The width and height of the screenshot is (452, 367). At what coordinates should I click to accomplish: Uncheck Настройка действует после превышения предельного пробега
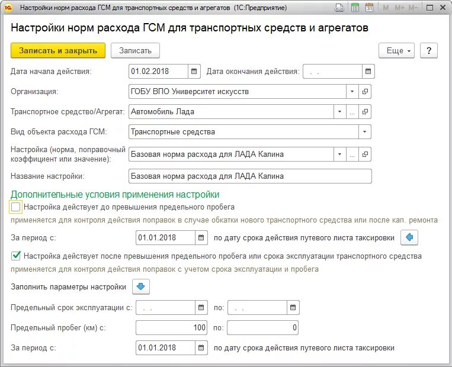point(15,256)
